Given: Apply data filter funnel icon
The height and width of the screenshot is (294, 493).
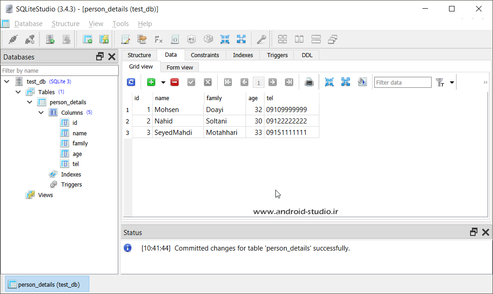Looking at the screenshot, I should coord(440,82).
